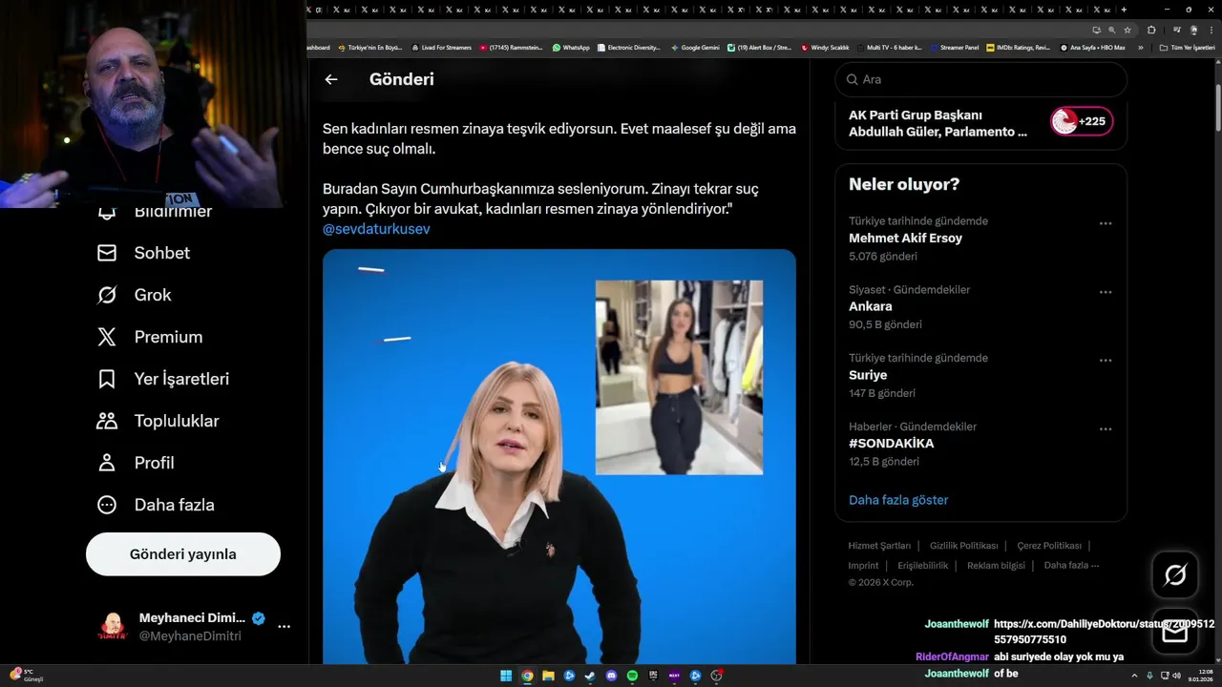Open Yer İşaretleri bookmarks
This screenshot has width=1222, height=687.
coord(163,379)
